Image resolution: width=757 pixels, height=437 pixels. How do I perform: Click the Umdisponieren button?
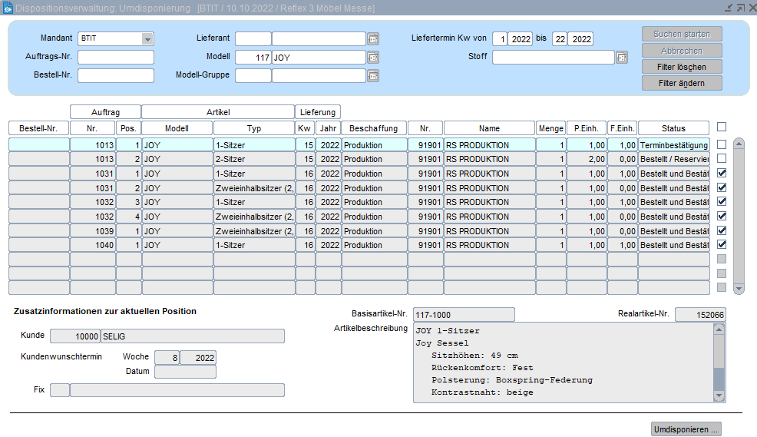[x=686, y=429]
